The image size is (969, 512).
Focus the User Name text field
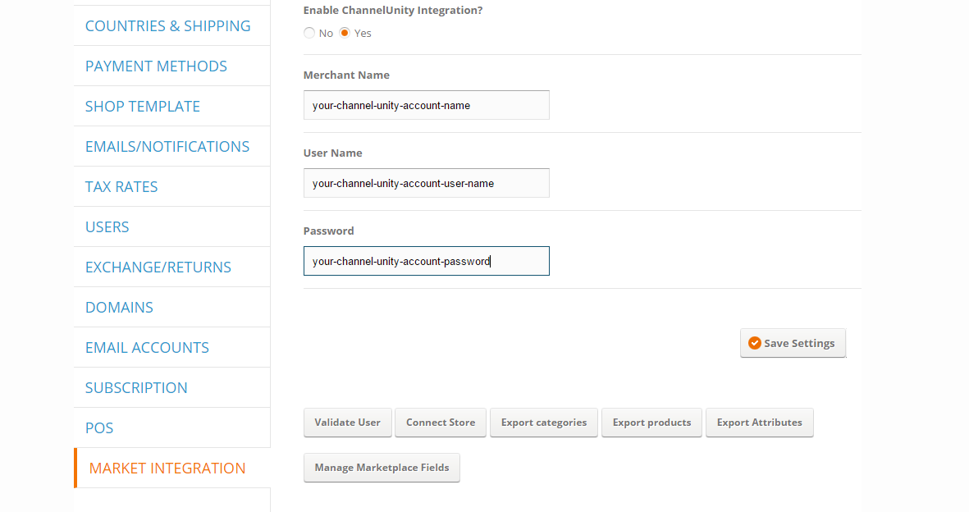coord(426,183)
